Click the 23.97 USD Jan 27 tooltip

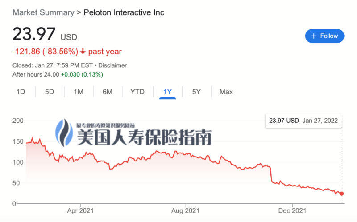(x=303, y=121)
